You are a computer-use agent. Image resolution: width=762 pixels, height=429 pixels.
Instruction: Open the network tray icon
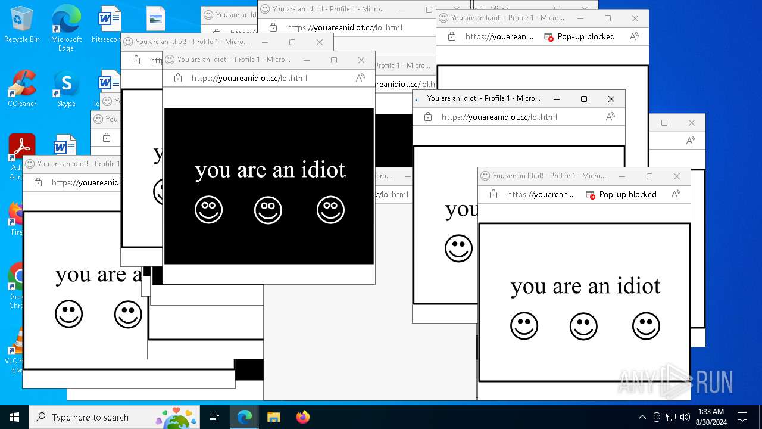(x=671, y=417)
